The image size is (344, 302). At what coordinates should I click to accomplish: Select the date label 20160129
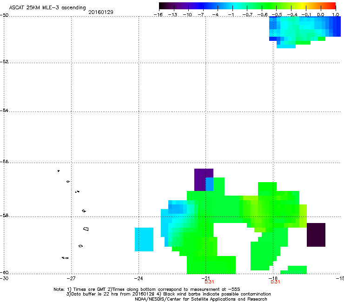pos(101,12)
